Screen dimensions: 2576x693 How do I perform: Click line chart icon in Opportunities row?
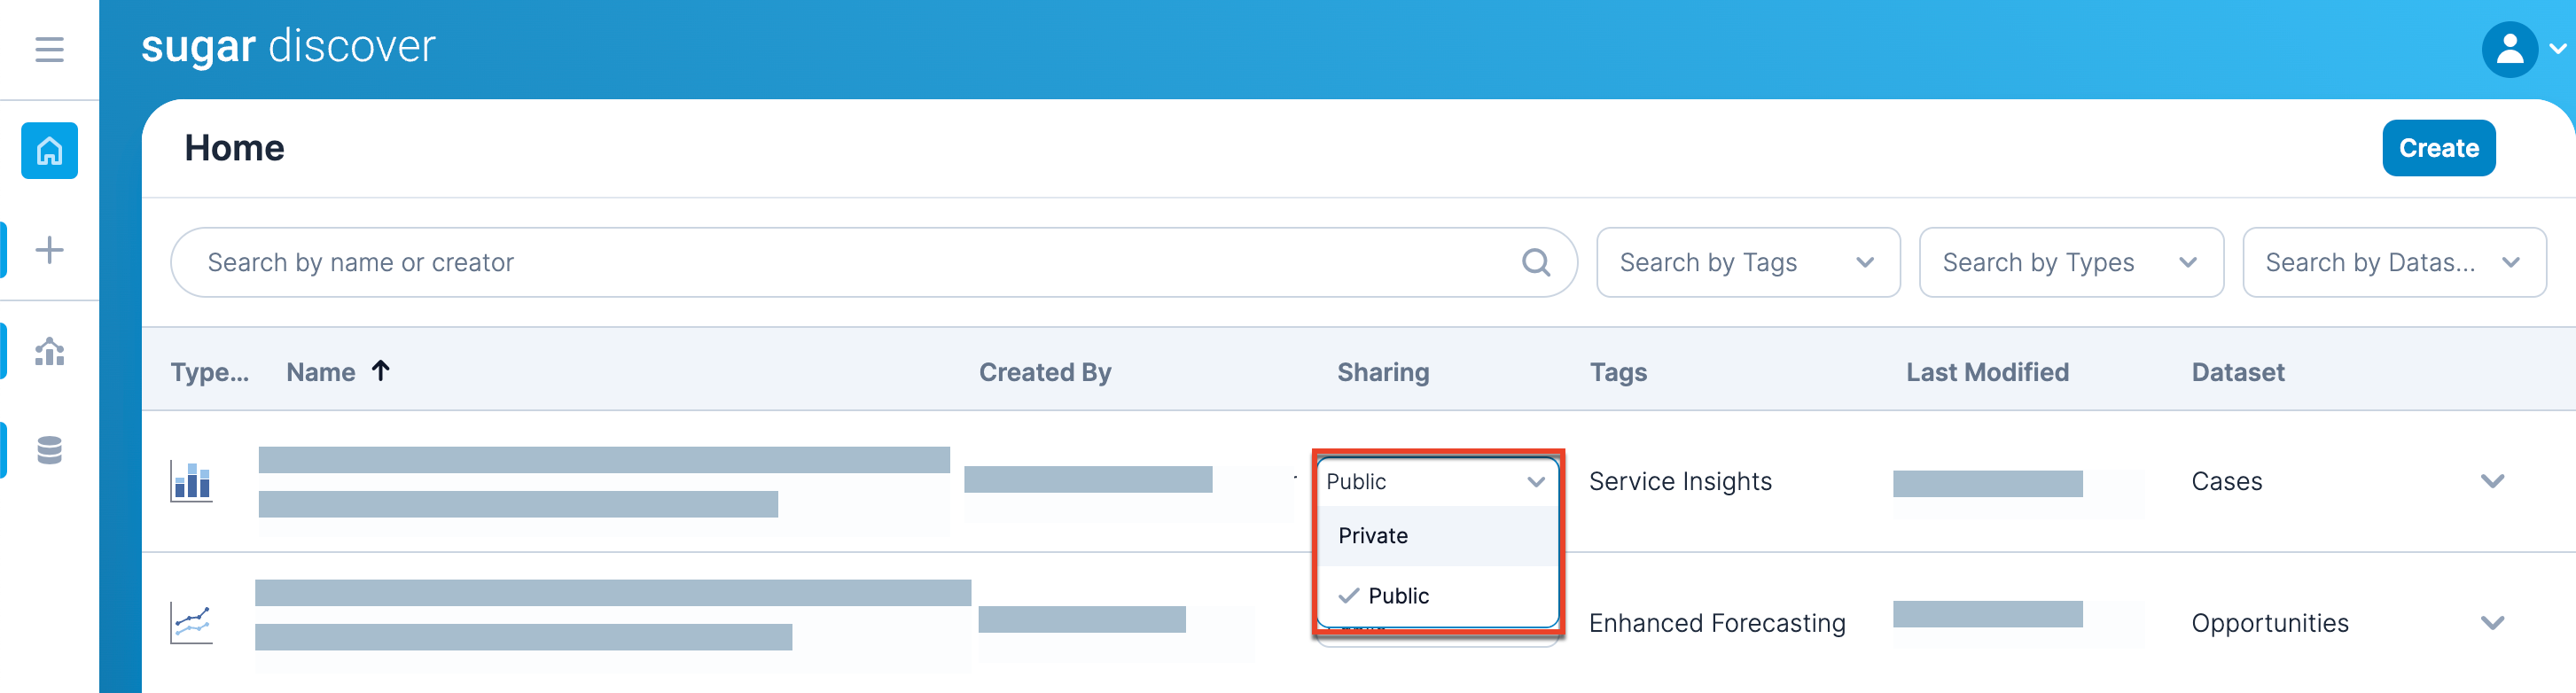point(191,623)
